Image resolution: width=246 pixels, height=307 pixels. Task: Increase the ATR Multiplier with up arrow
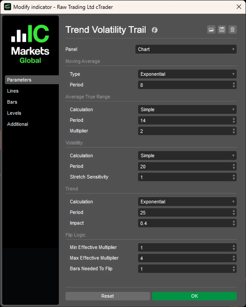tap(234, 129)
